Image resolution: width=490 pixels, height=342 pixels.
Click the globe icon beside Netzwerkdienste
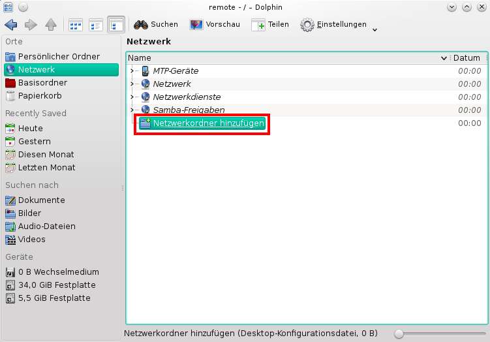pos(145,97)
